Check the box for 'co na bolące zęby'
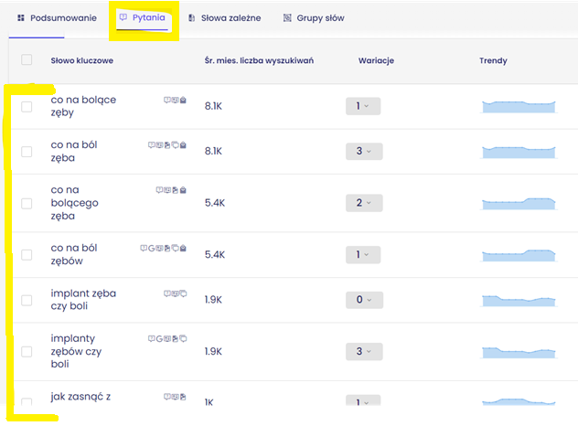This screenshot has height=426, width=578. tap(27, 106)
